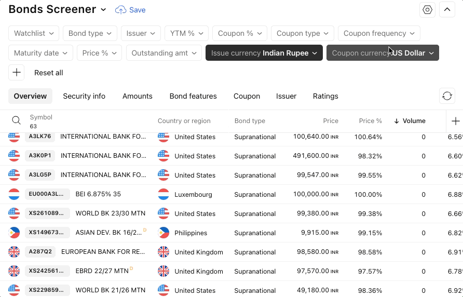Change Issue currency Indian Rupee filter
This screenshot has width=463, height=297.
pyautogui.click(x=264, y=53)
